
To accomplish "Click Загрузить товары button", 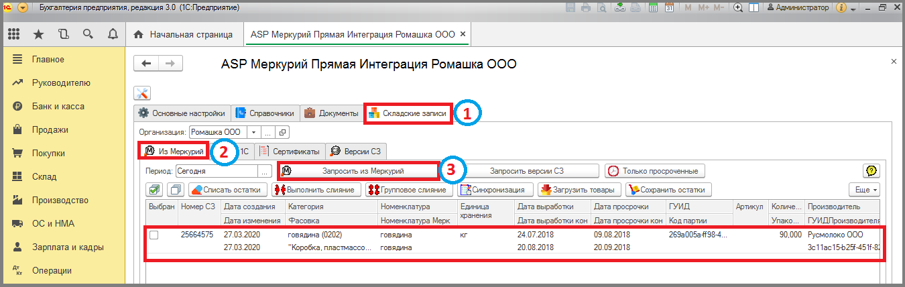I will 579,190.
